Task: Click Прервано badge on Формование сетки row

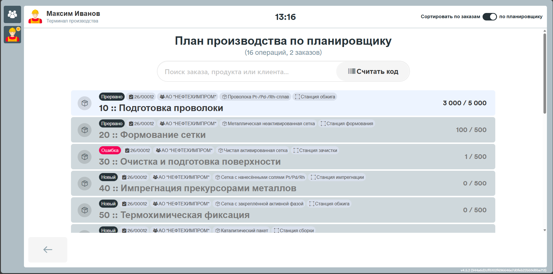Action: (x=112, y=123)
